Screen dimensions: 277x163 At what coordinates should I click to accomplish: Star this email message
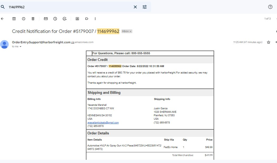(x=268, y=42)
